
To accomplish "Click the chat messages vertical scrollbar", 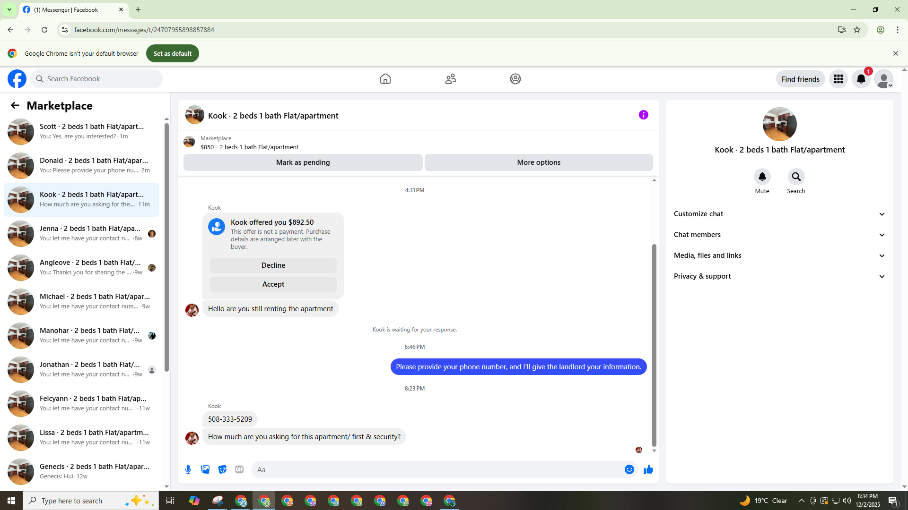I will [x=654, y=345].
